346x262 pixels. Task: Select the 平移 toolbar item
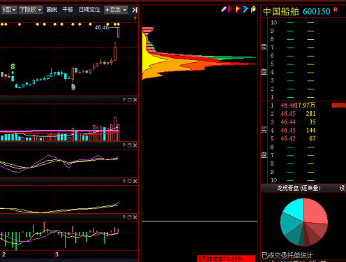click(68, 10)
